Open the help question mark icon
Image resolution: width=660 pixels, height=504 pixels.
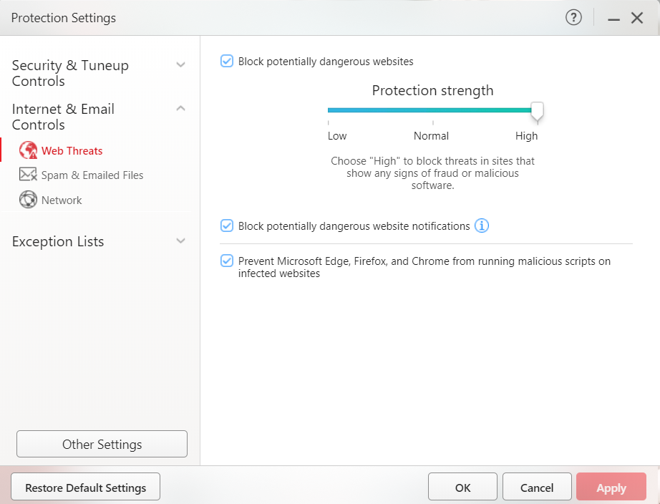tap(573, 18)
